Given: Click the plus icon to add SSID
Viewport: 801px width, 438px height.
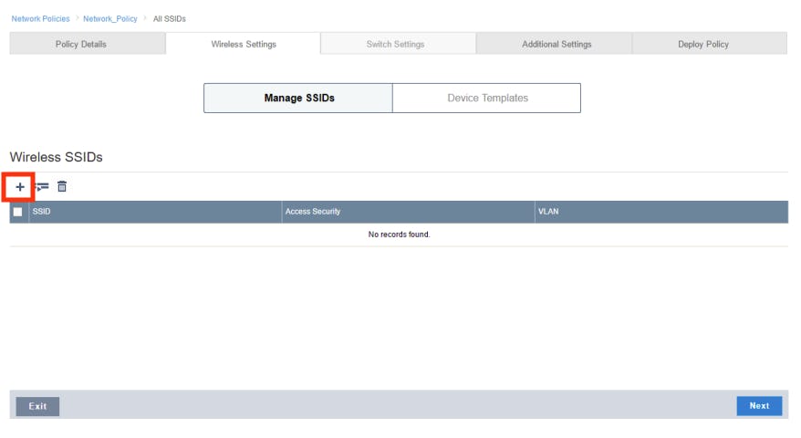Looking at the screenshot, I should click(x=20, y=187).
